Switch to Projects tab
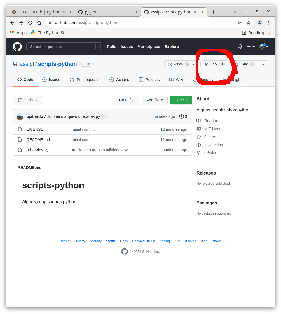 pyautogui.click(x=149, y=80)
